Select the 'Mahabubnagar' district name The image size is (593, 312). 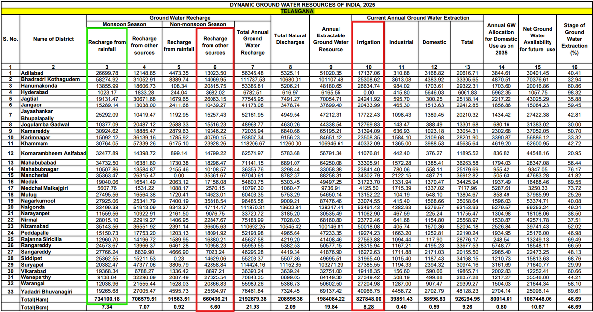pos(40,169)
